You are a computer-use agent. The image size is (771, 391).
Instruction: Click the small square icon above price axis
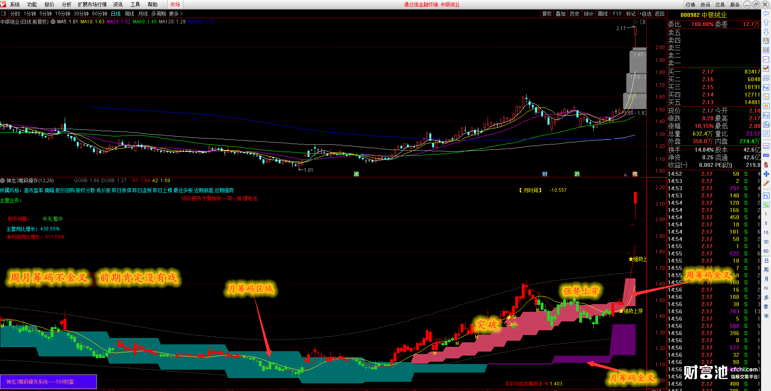(x=643, y=22)
